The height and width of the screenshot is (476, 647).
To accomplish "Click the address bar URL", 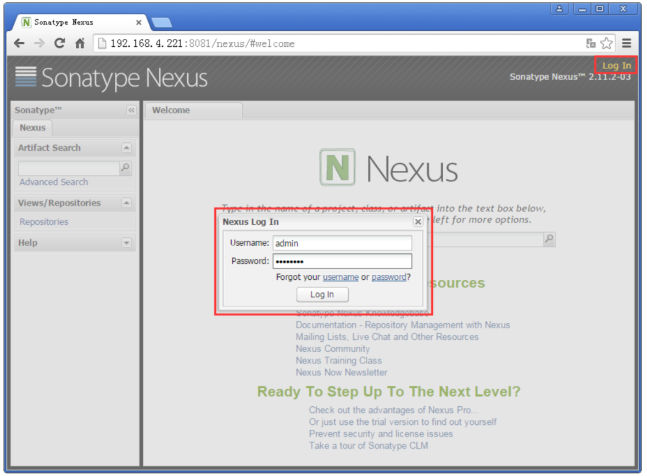I will (202, 43).
